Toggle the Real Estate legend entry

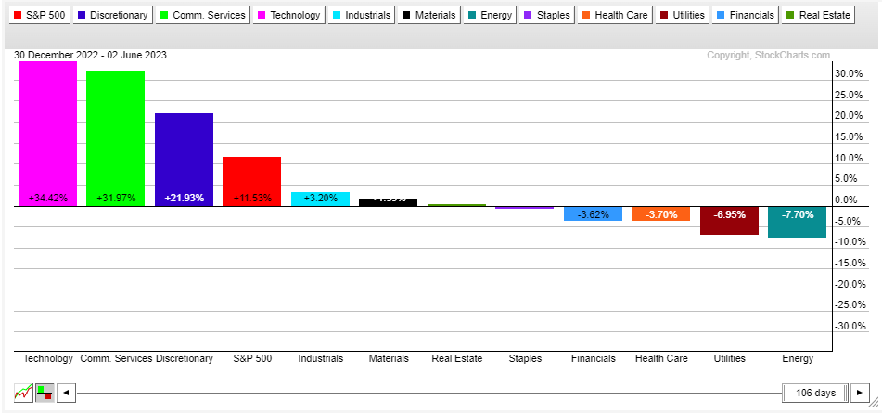click(x=818, y=15)
